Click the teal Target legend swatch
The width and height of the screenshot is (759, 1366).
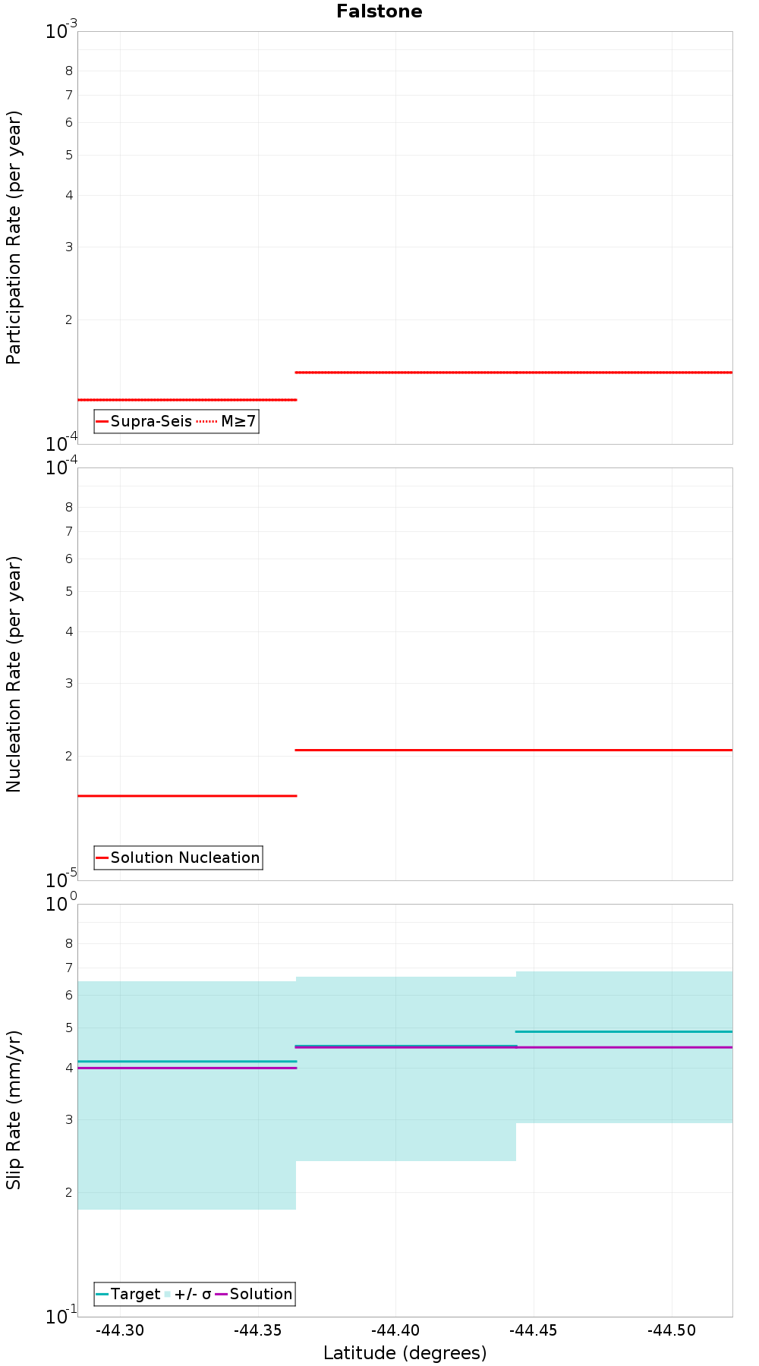click(102, 1294)
